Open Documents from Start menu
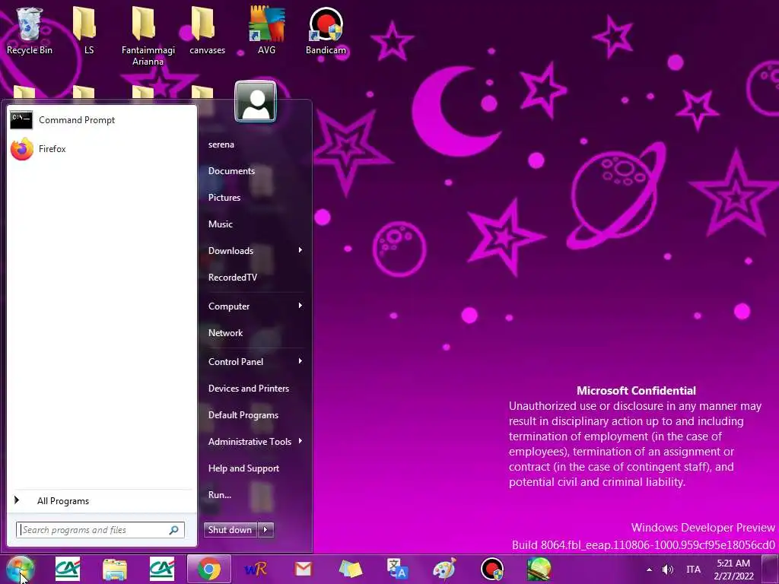Screen dimensions: 779x584 point(231,171)
